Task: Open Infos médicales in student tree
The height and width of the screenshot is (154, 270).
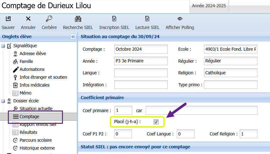Action: pyautogui.click(x=34, y=85)
